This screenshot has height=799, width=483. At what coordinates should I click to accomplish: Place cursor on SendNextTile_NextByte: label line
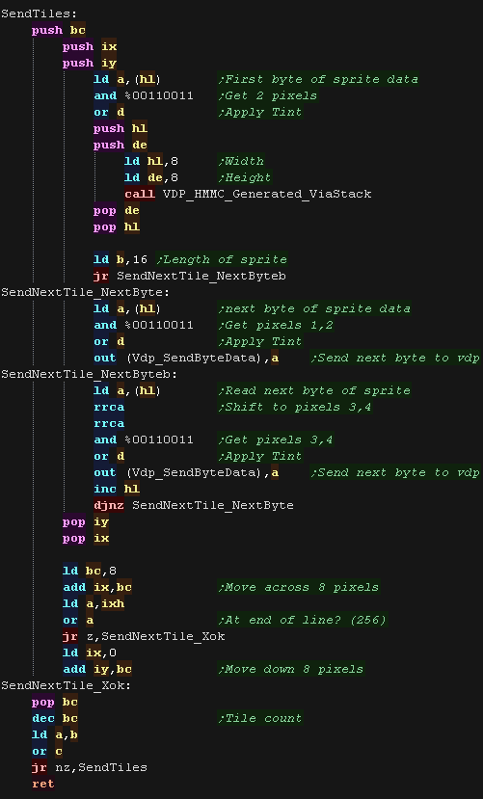pos(85,292)
